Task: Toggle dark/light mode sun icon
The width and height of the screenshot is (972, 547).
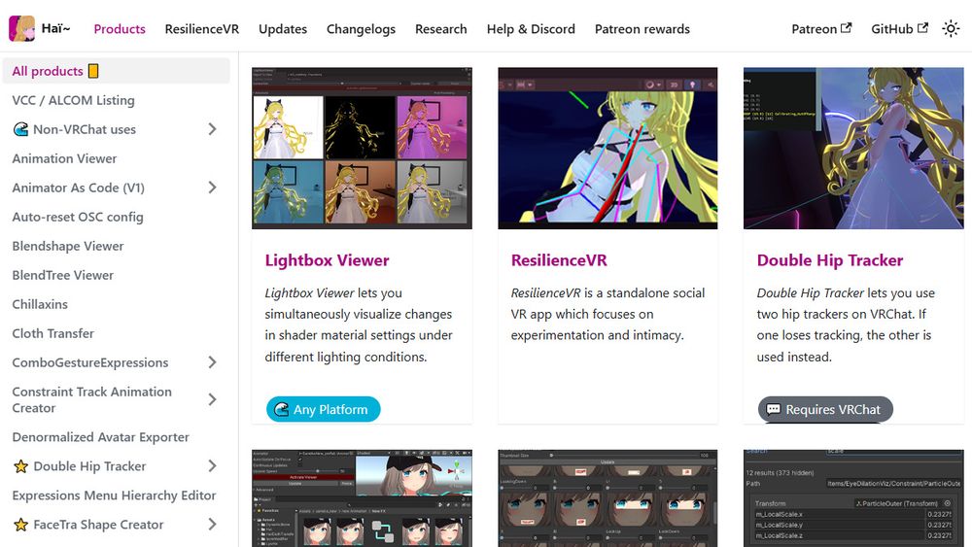Action: 951,28
